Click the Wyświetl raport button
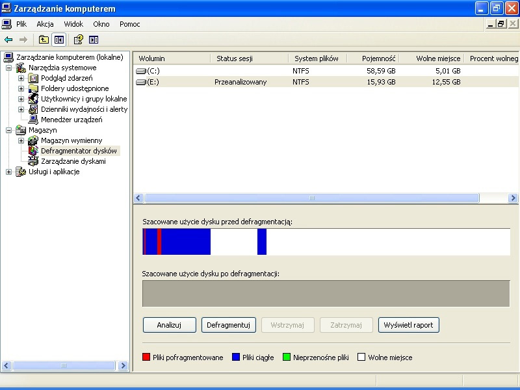Screen dimensions: 520x390 pyautogui.click(x=409, y=325)
